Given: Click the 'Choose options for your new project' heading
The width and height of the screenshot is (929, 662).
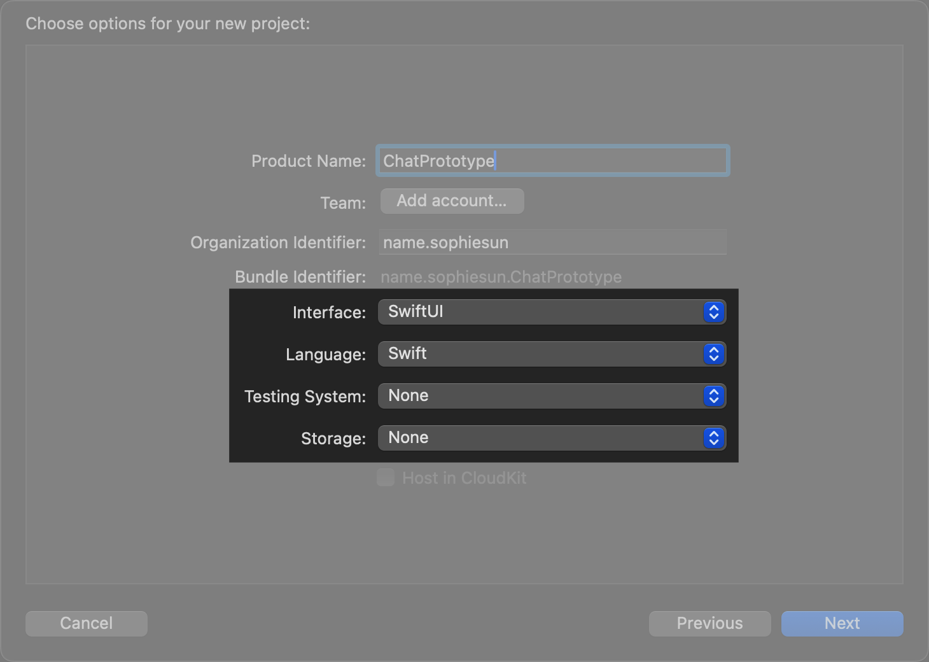Looking at the screenshot, I should 168,24.
